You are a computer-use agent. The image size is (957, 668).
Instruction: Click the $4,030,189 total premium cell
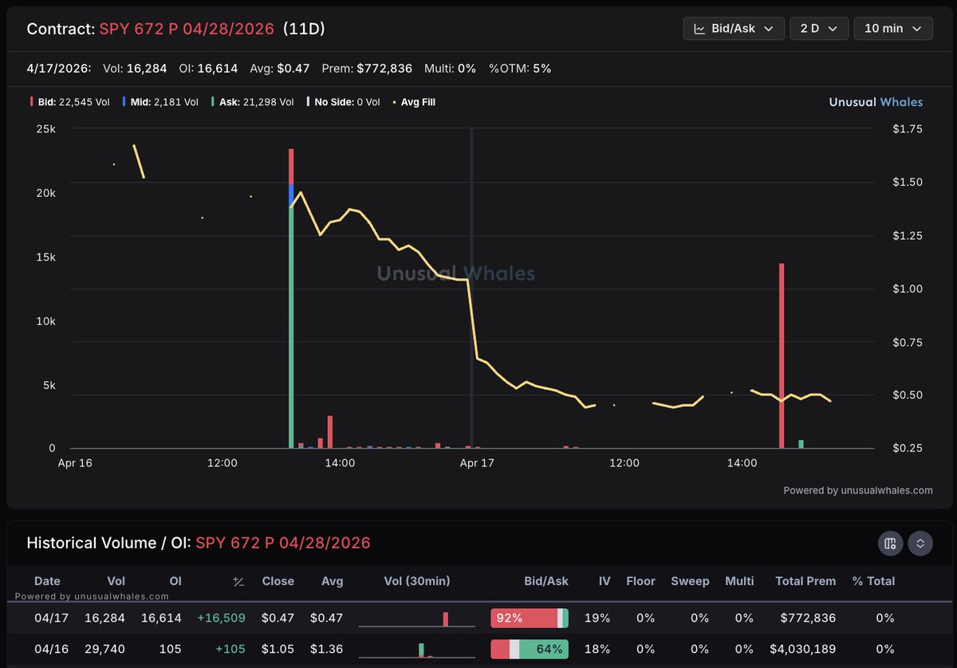pos(804,649)
